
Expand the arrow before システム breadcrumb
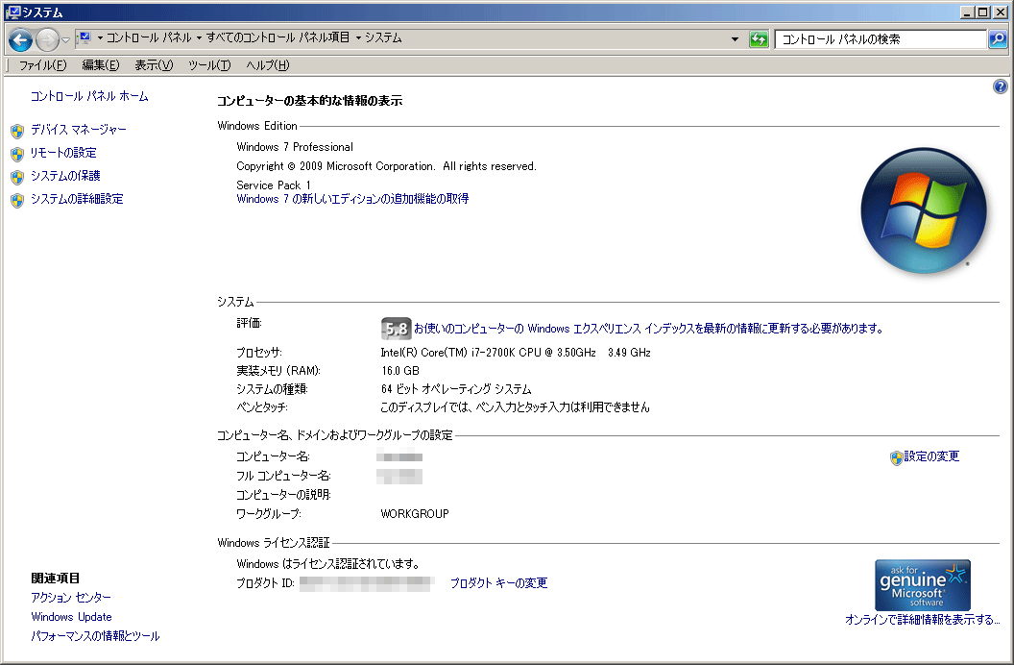tap(358, 38)
